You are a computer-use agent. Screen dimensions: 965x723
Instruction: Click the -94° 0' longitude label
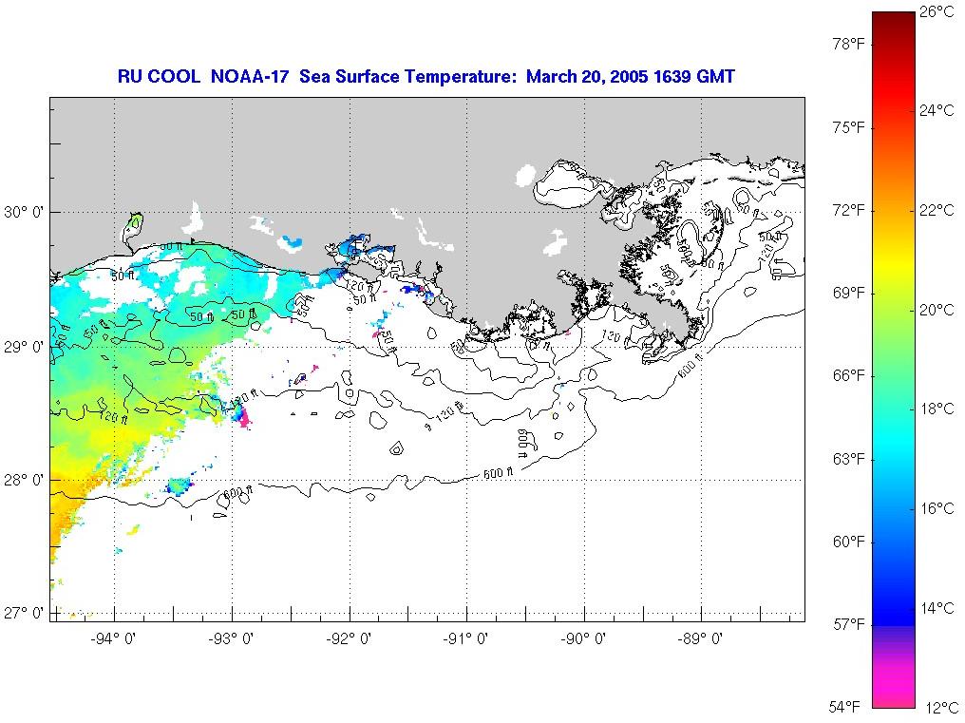tap(113, 638)
